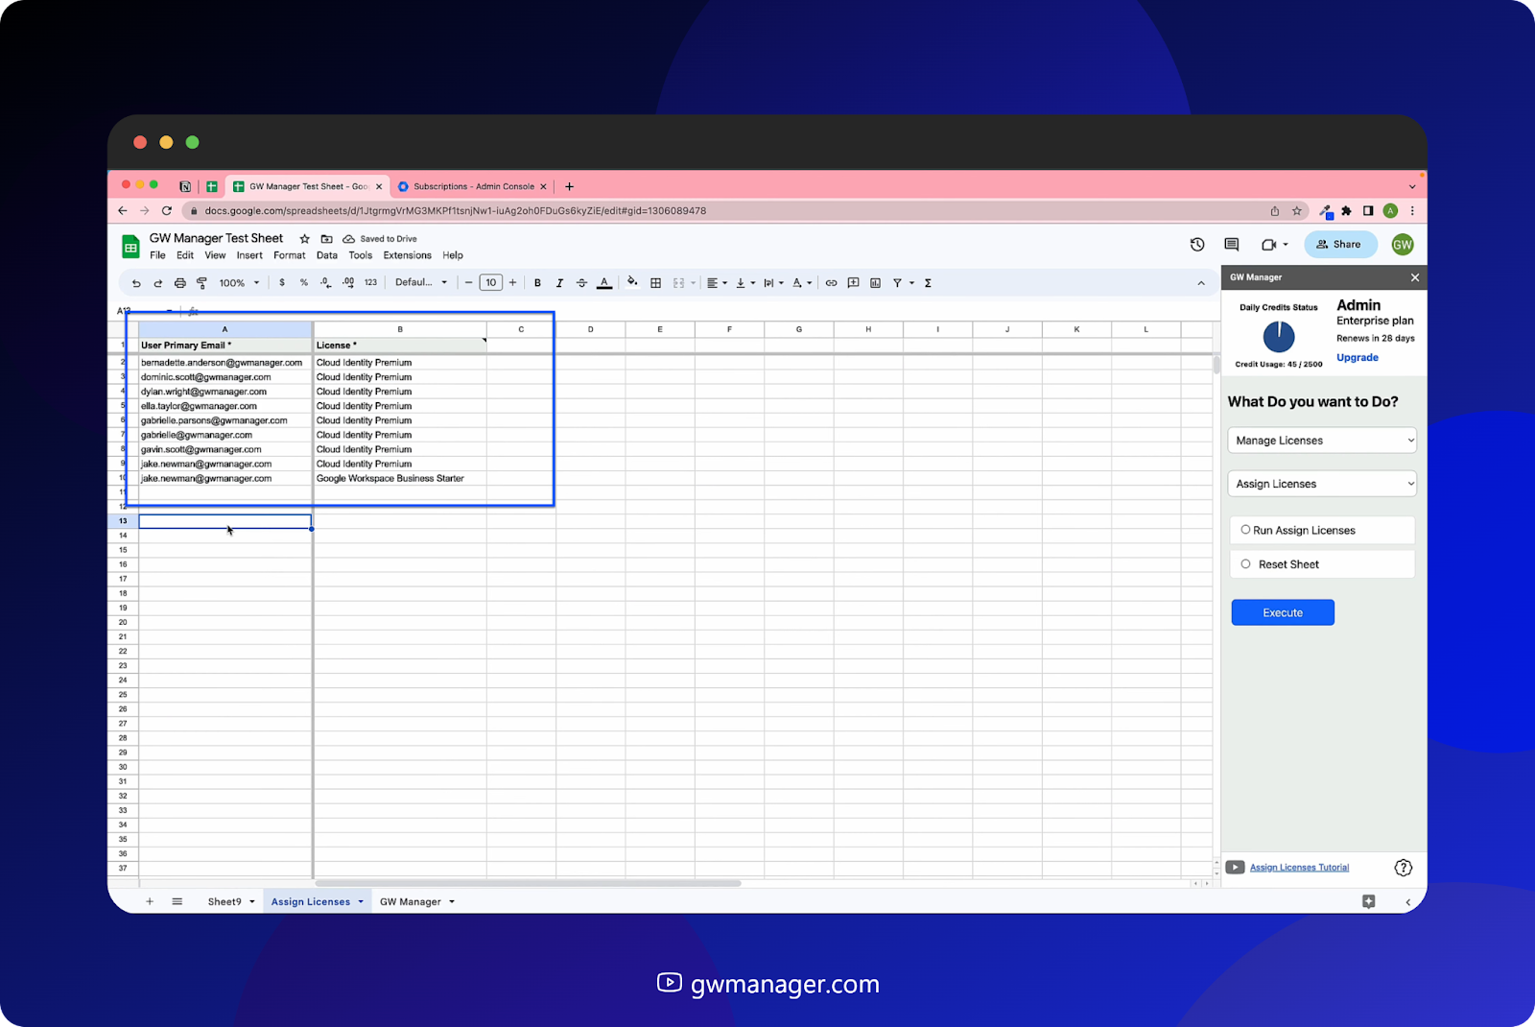Switch to Subscriptions Admin Console browser tab
Viewport: 1535px width, 1027px height.
[x=472, y=186]
